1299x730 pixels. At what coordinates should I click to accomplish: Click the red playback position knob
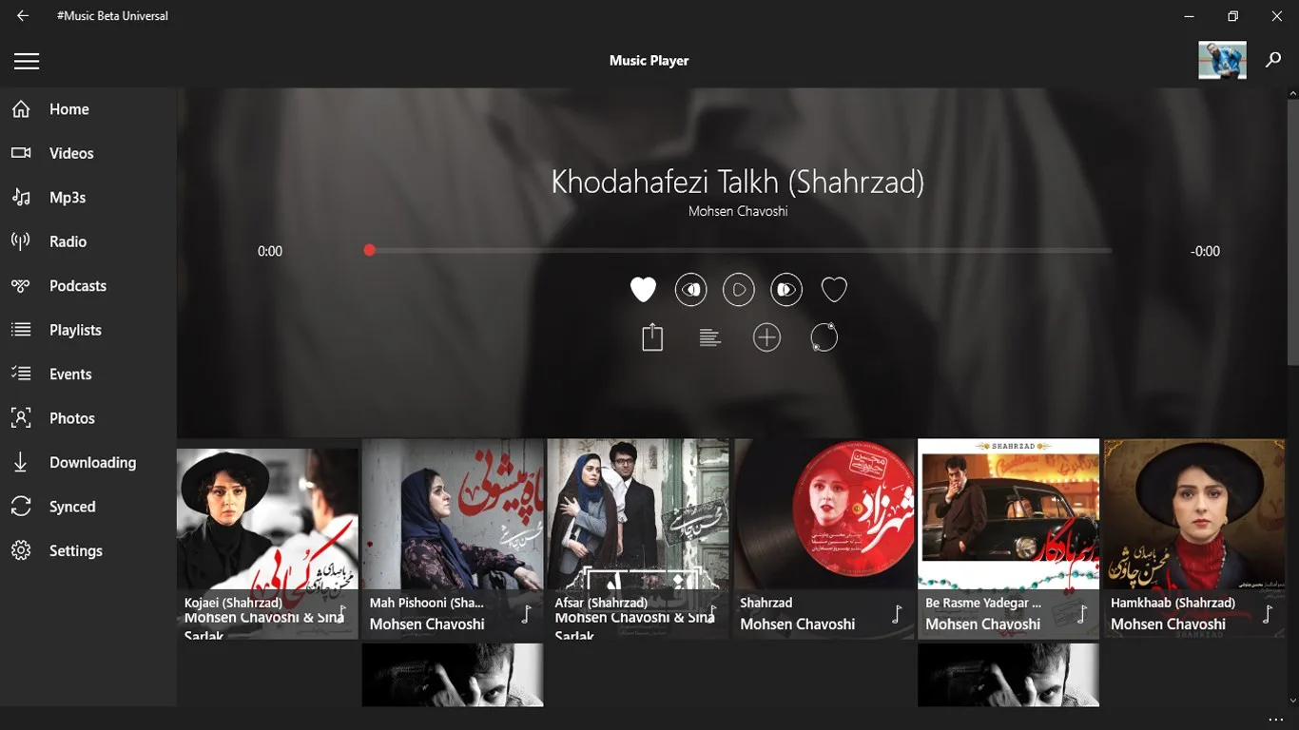click(x=370, y=250)
